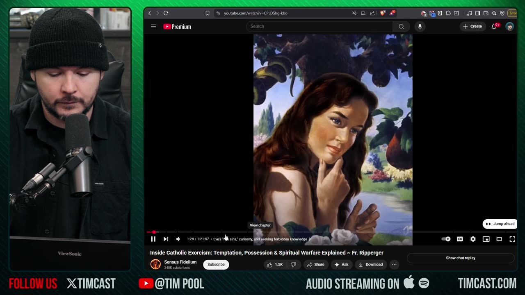Open YouTube notifications bell
The image size is (525, 295).
coord(494,26)
